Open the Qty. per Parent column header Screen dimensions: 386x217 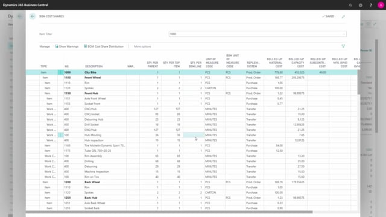coord(153,64)
